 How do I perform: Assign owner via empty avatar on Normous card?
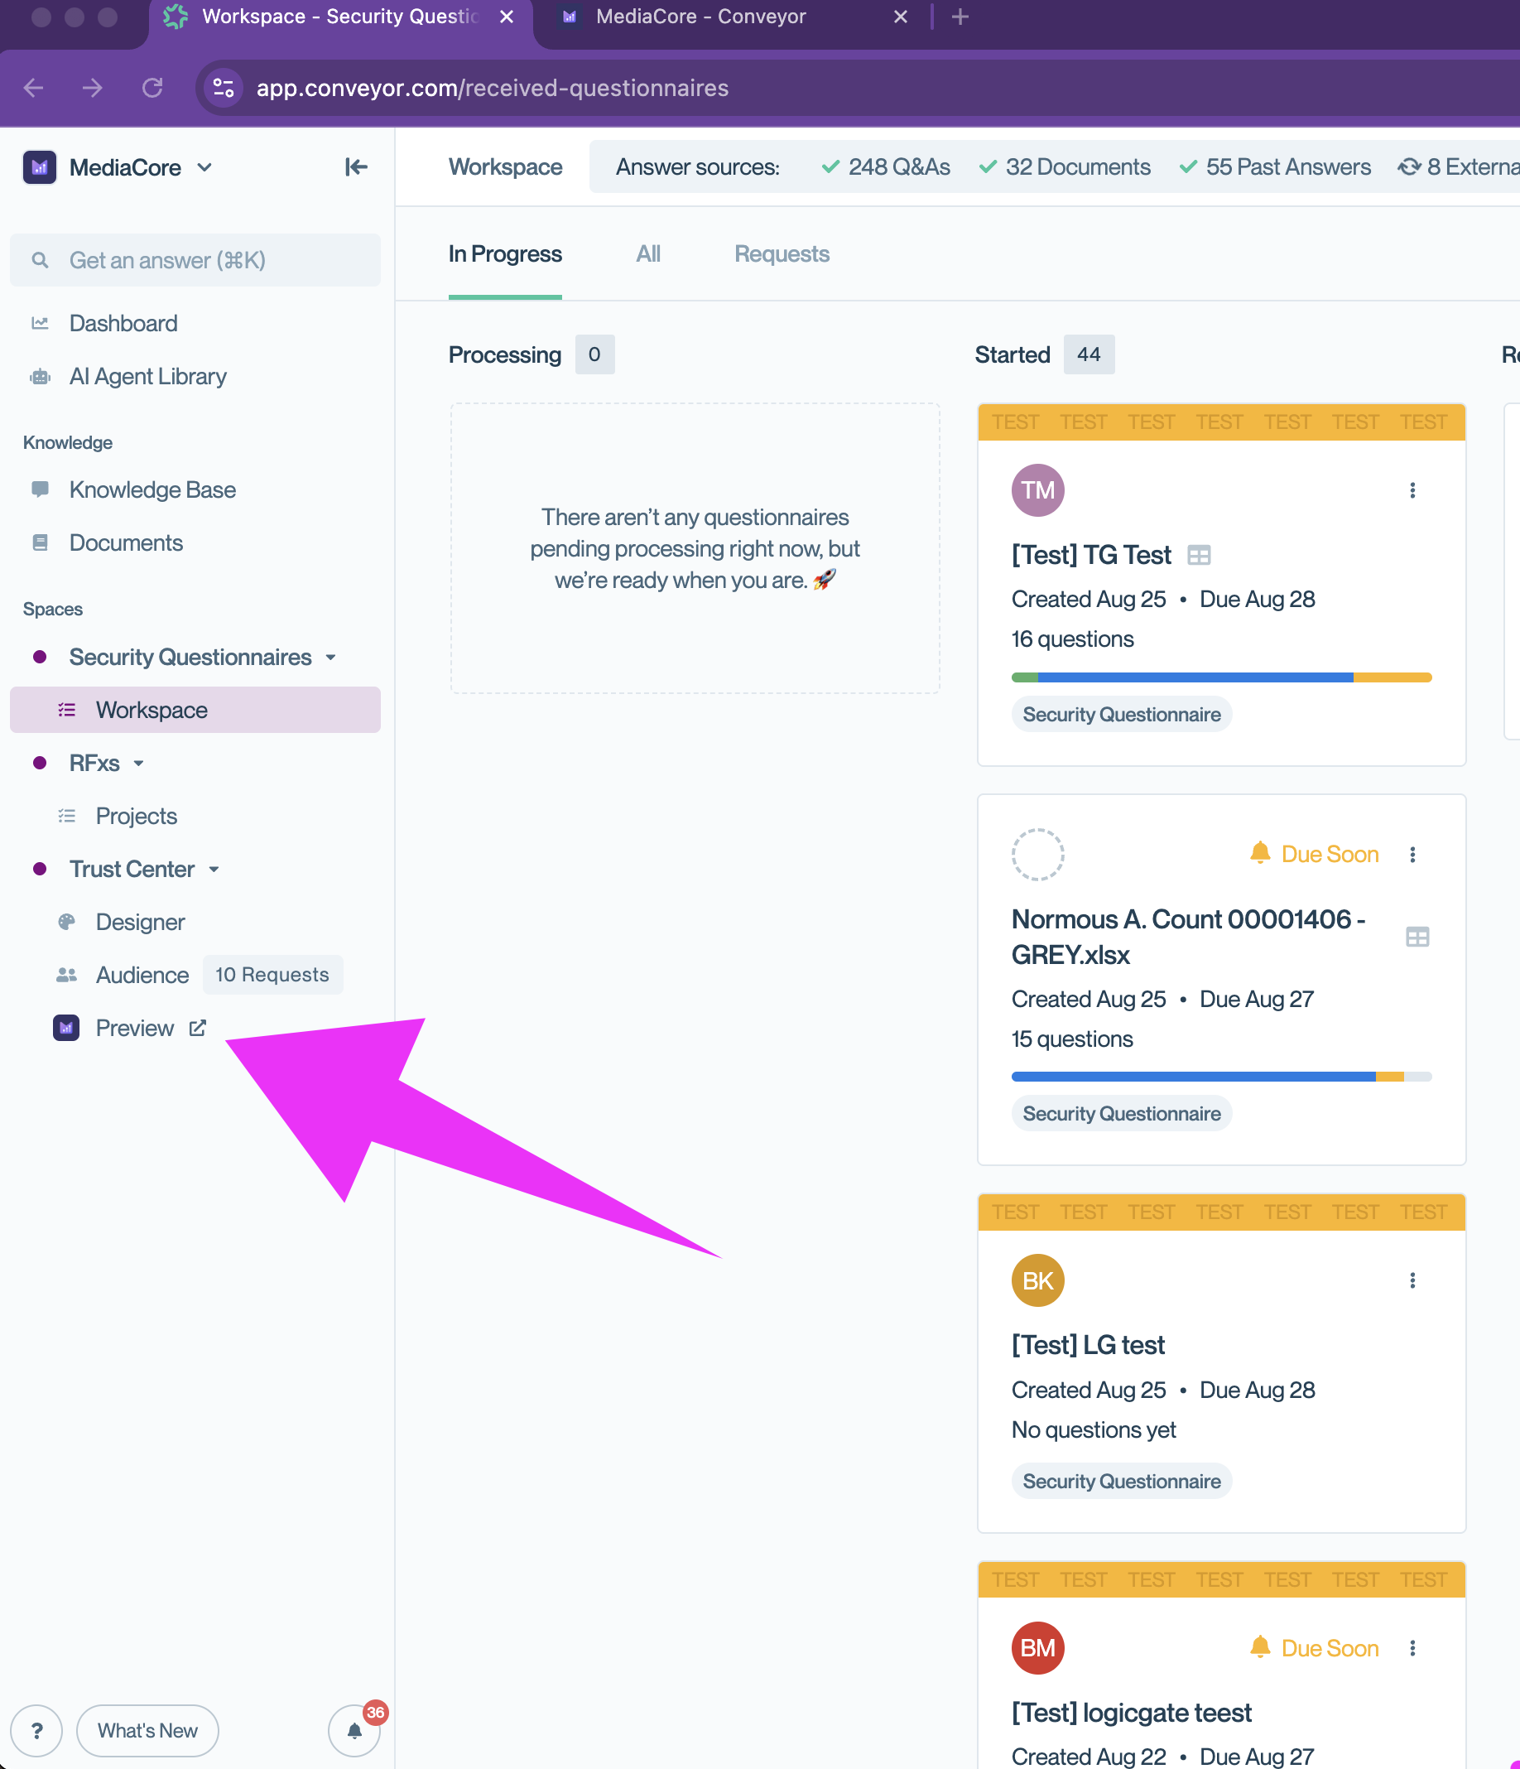pyautogui.click(x=1038, y=855)
